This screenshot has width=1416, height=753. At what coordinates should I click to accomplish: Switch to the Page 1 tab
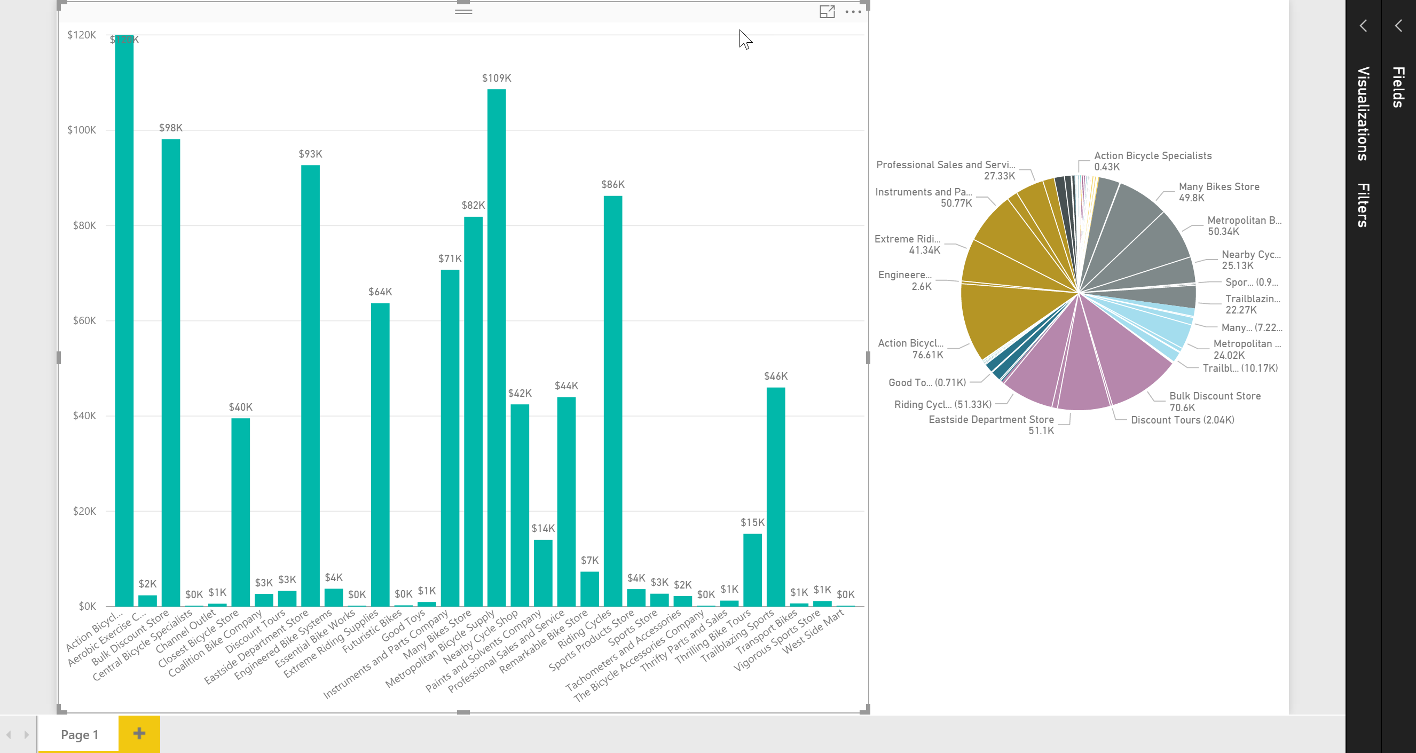coord(78,734)
